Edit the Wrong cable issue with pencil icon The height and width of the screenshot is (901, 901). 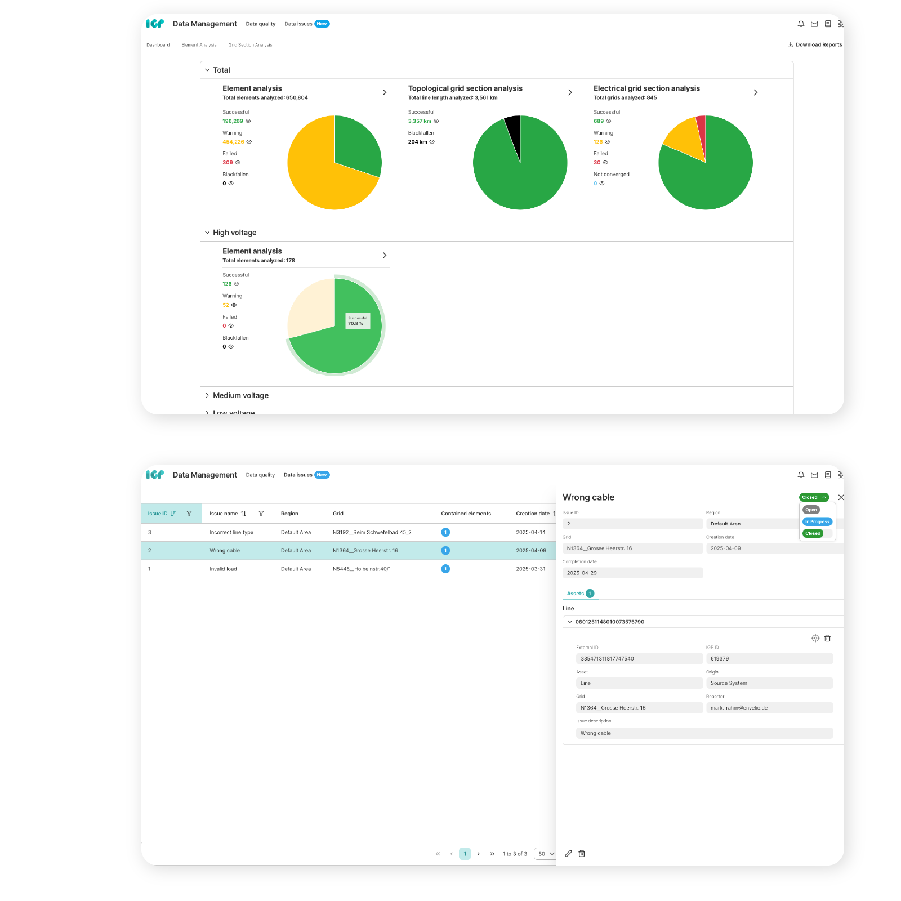568,854
